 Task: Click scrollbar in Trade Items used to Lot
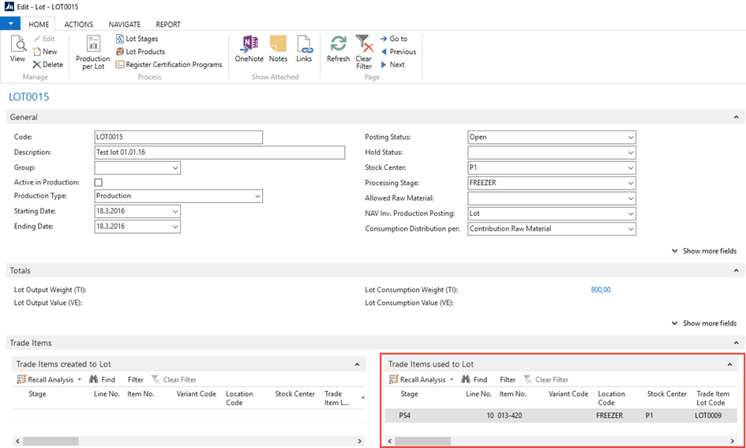click(x=422, y=442)
